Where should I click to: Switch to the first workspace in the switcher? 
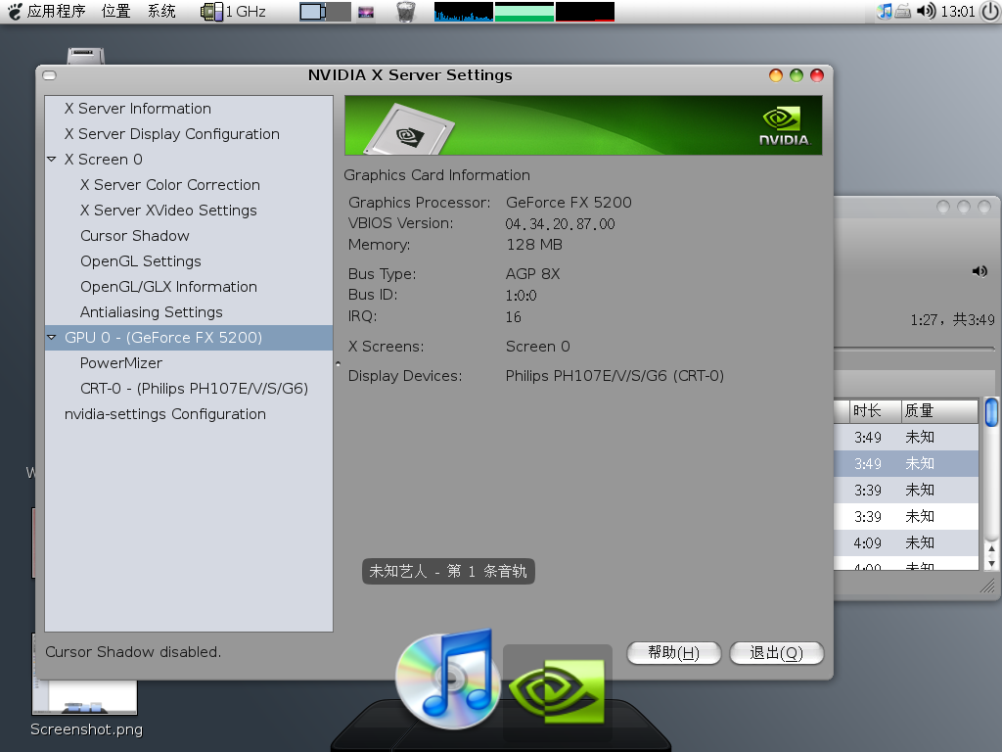click(x=312, y=12)
